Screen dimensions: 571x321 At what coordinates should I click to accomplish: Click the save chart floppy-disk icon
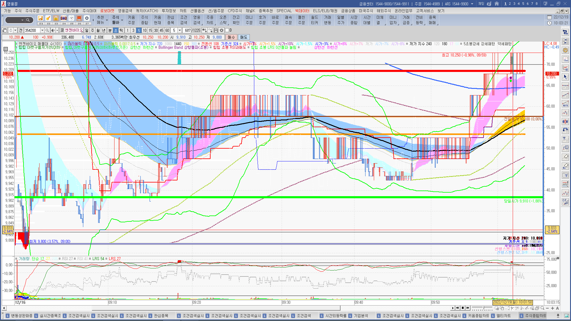(x=216, y=30)
